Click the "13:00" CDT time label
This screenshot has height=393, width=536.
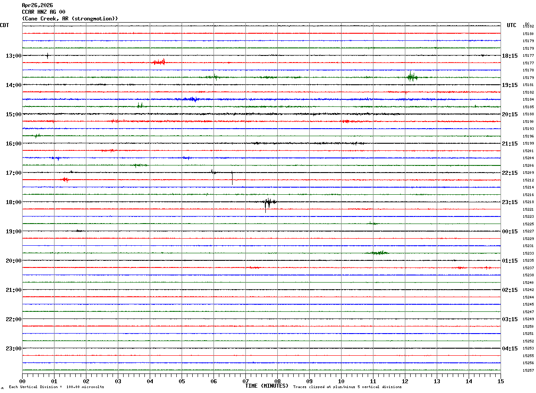click(14, 56)
